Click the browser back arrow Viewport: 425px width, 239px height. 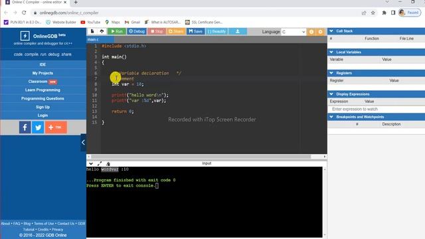click(6, 13)
